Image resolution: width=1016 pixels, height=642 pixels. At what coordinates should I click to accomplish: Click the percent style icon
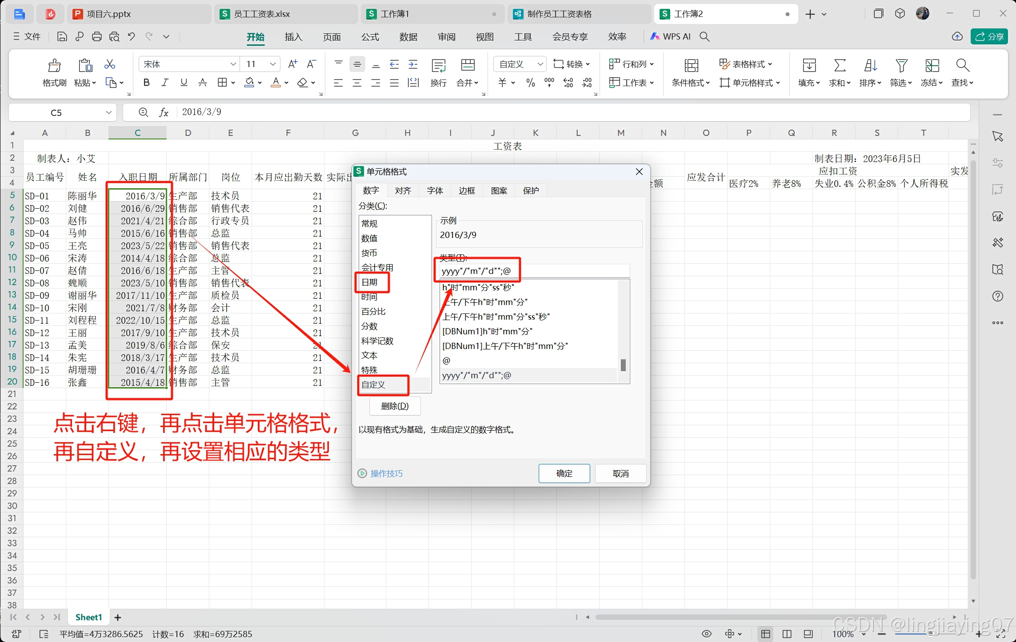530,83
